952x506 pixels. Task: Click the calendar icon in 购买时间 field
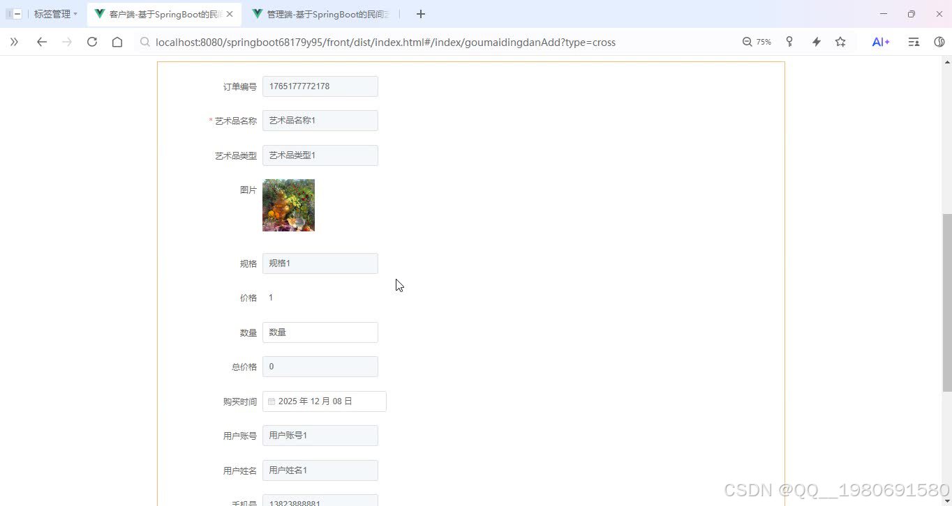coord(272,401)
